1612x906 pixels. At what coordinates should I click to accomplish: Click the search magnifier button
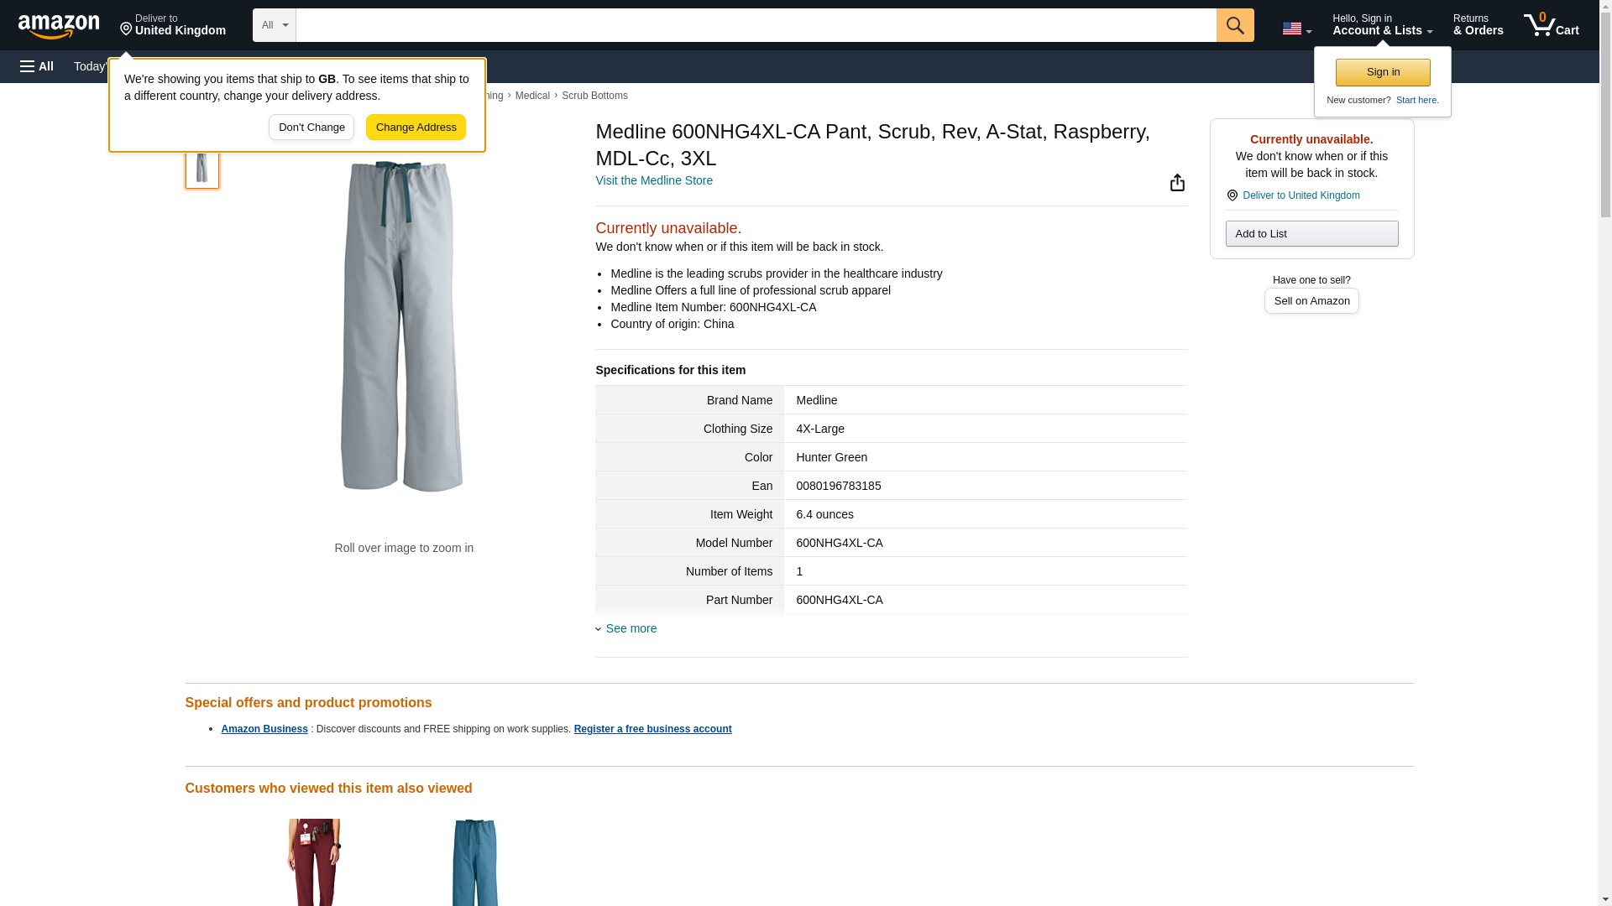tap(1234, 25)
